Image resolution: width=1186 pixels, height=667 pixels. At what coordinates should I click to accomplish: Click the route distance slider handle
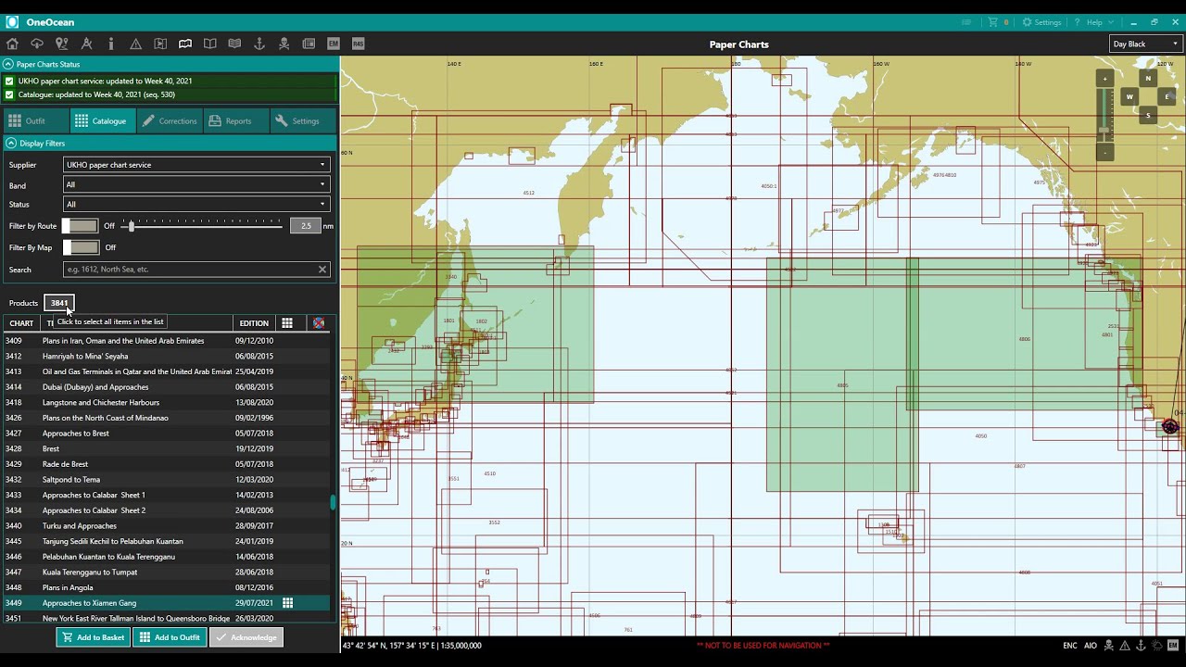point(132,226)
